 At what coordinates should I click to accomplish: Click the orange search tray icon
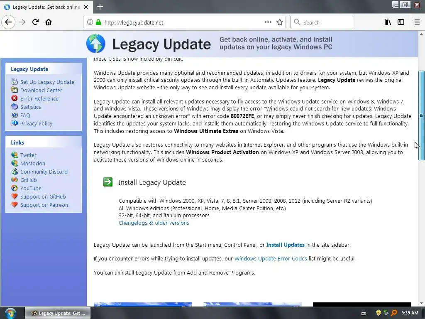394,313
